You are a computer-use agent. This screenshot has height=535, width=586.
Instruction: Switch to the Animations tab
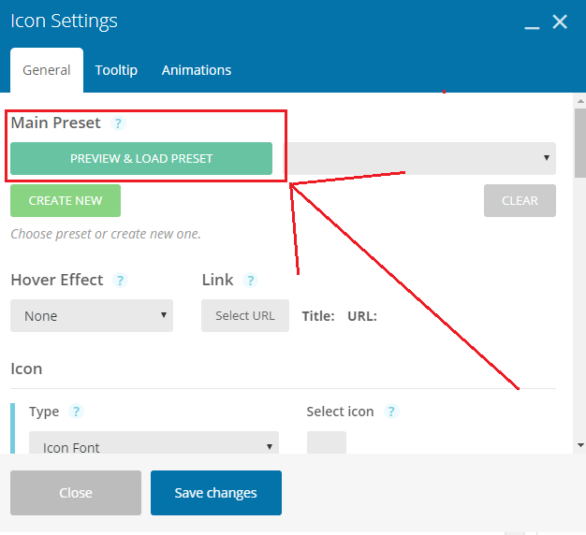tap(197, 70)
